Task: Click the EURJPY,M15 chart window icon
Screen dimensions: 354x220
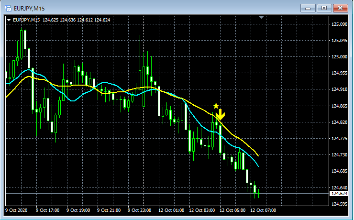Action: [x=8, y=8]
